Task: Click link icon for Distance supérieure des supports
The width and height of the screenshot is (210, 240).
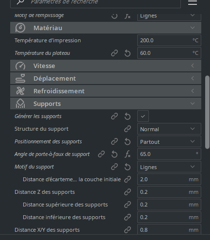Action: (x=128, y=205)
